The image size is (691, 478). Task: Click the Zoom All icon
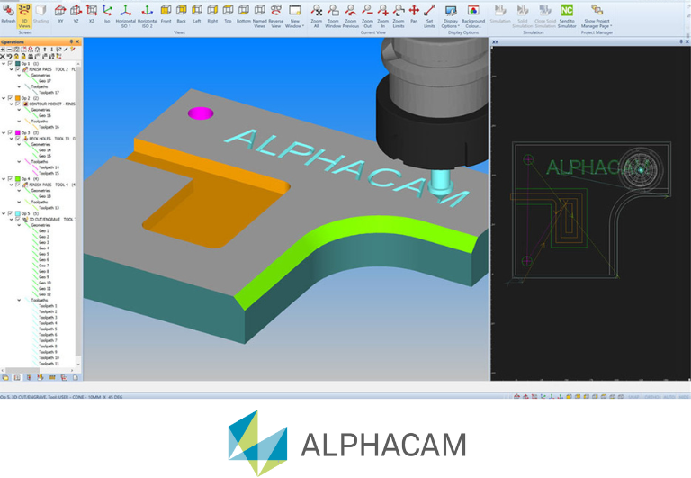[316, 12]
